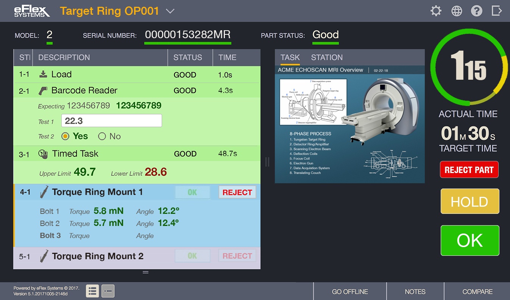Select the Torque Ring Mount 1 row title
510x300 pixels.
click(x=97, y=192)
